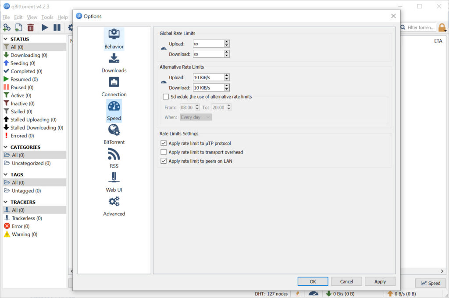Uncheck Apply rate limit to µTP protocol

point(164,143)
